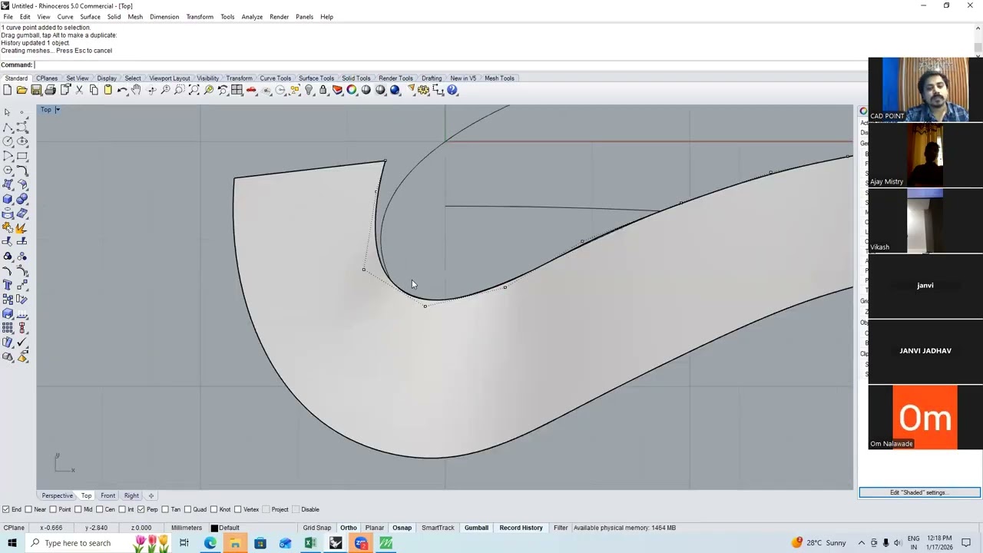Open the Top viewport title dropdown arrow
Screen dimensions: 983x553
(57, 110)
